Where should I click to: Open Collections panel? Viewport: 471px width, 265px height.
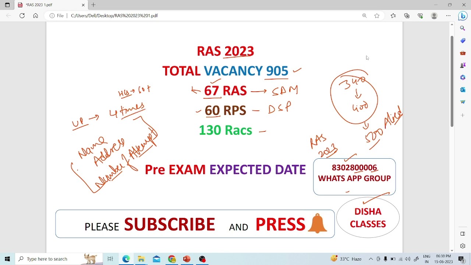coord(407,15)
